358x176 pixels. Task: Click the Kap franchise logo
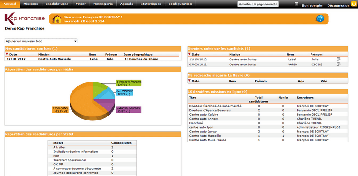[x=25, y=18]
